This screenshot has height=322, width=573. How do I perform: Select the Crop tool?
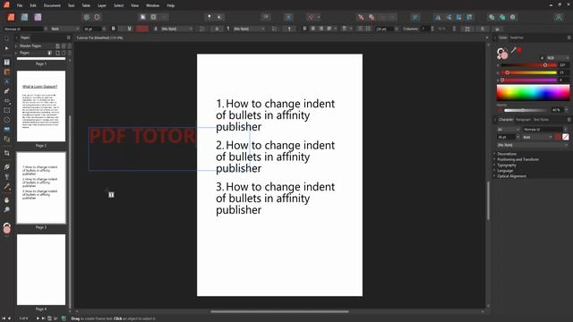[6, 153]
